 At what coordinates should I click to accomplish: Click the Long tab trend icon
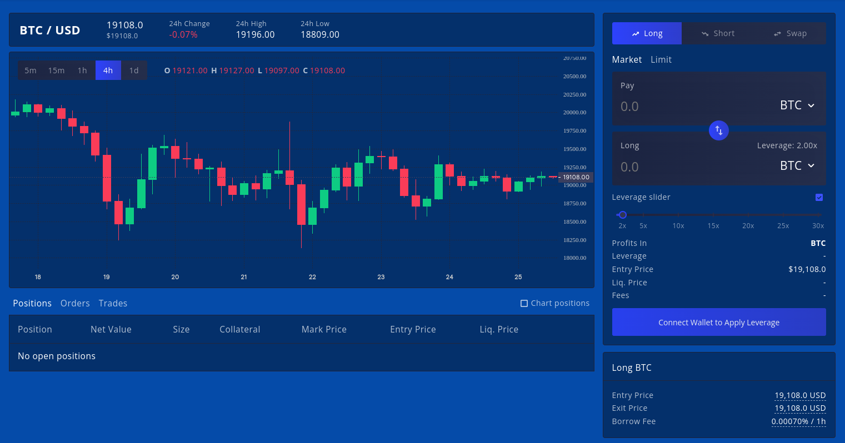[636, 34]
